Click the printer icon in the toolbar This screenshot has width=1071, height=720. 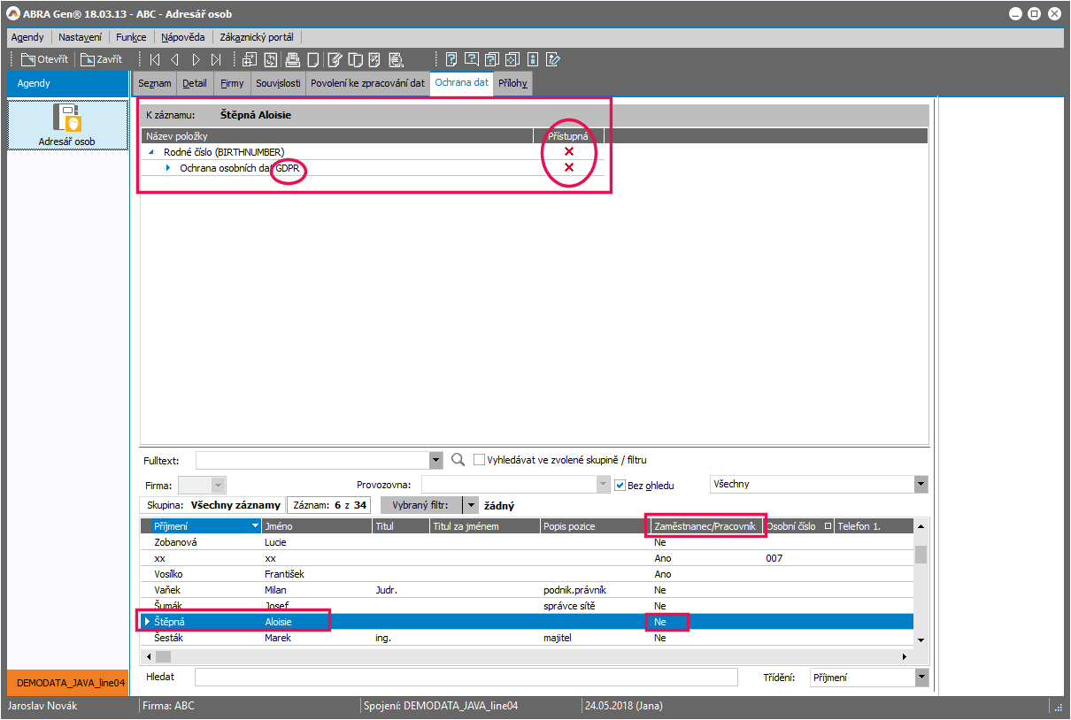coord(293,60)
